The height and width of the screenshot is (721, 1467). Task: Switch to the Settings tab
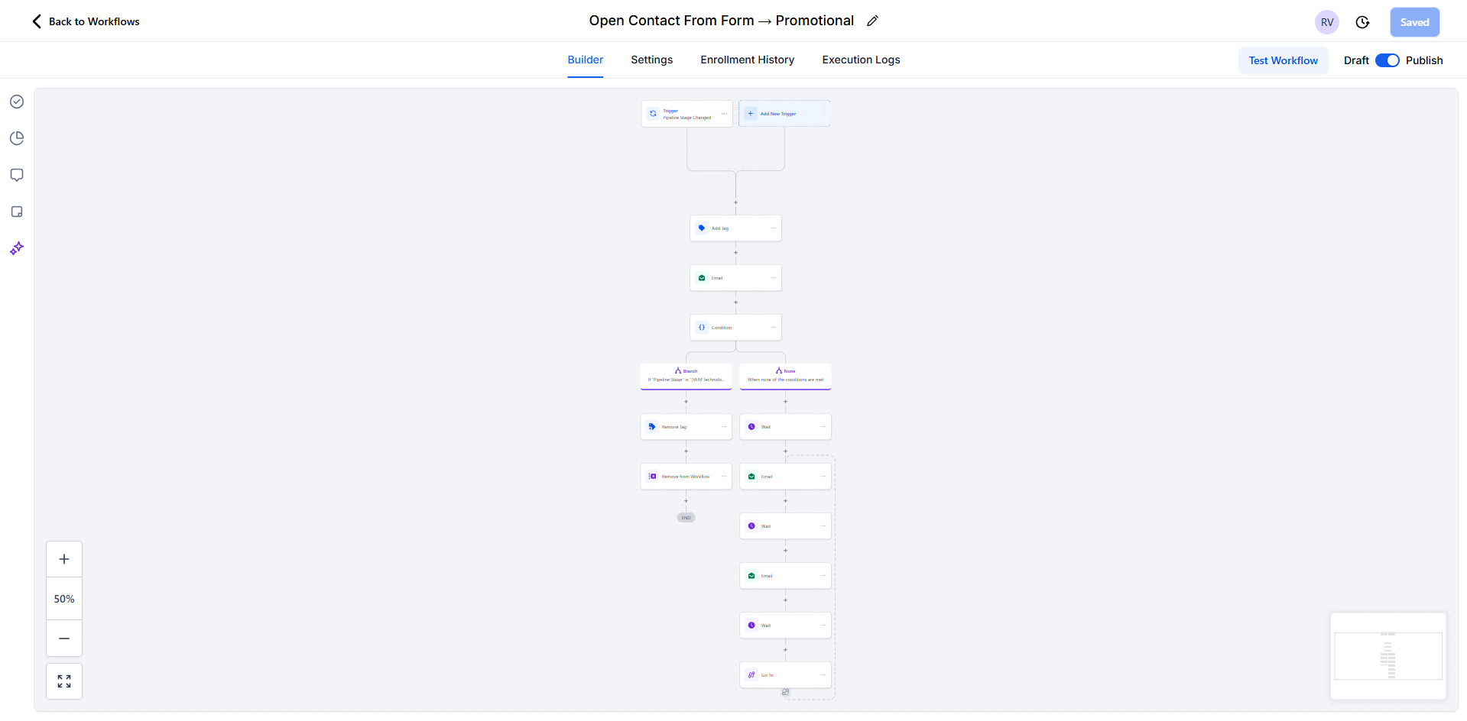click(651, 60)
